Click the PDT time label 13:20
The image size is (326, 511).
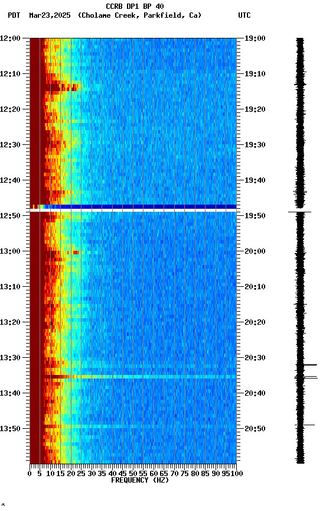point(10,323)
